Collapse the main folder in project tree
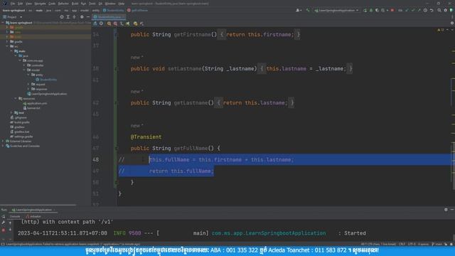The width and height of the screenshot is (455, 256). pos(12,51)
